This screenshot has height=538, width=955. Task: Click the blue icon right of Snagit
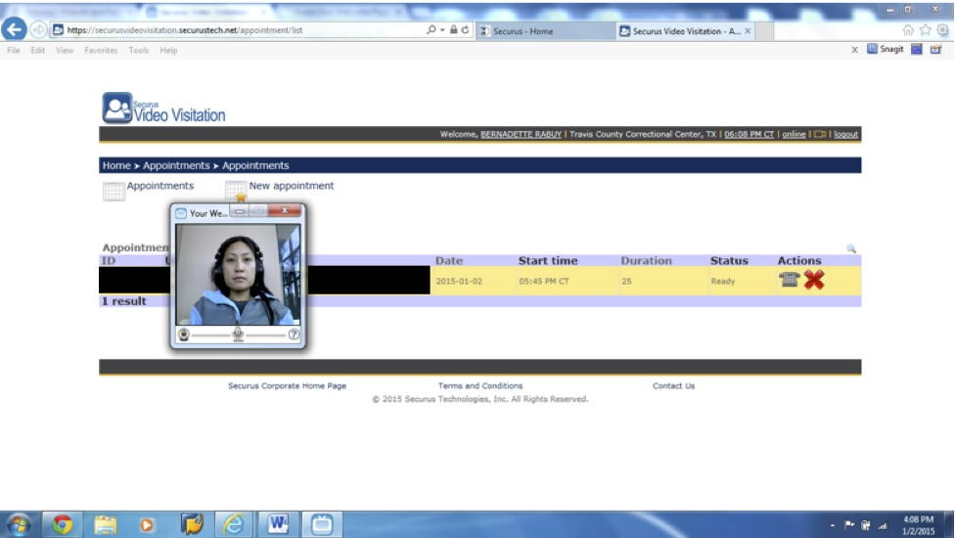[917, 49]
